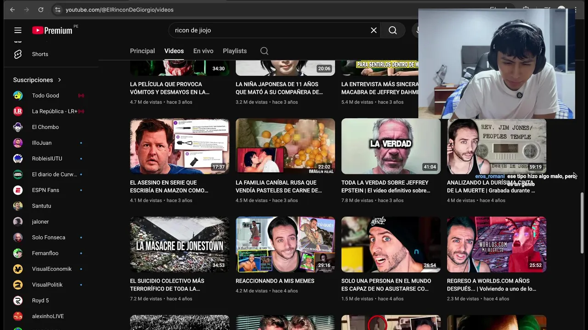This screenshot has width=588, height=330.
Task: Open the 26:54 beanie video thumbnail
Action: click(391, 245)
